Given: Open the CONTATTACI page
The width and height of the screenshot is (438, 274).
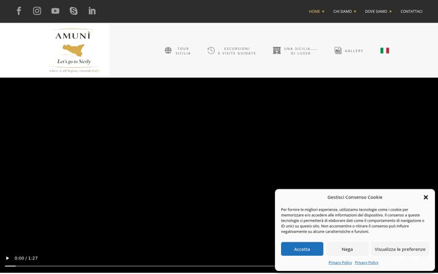Looking at the screenshot, I should 411,12.
